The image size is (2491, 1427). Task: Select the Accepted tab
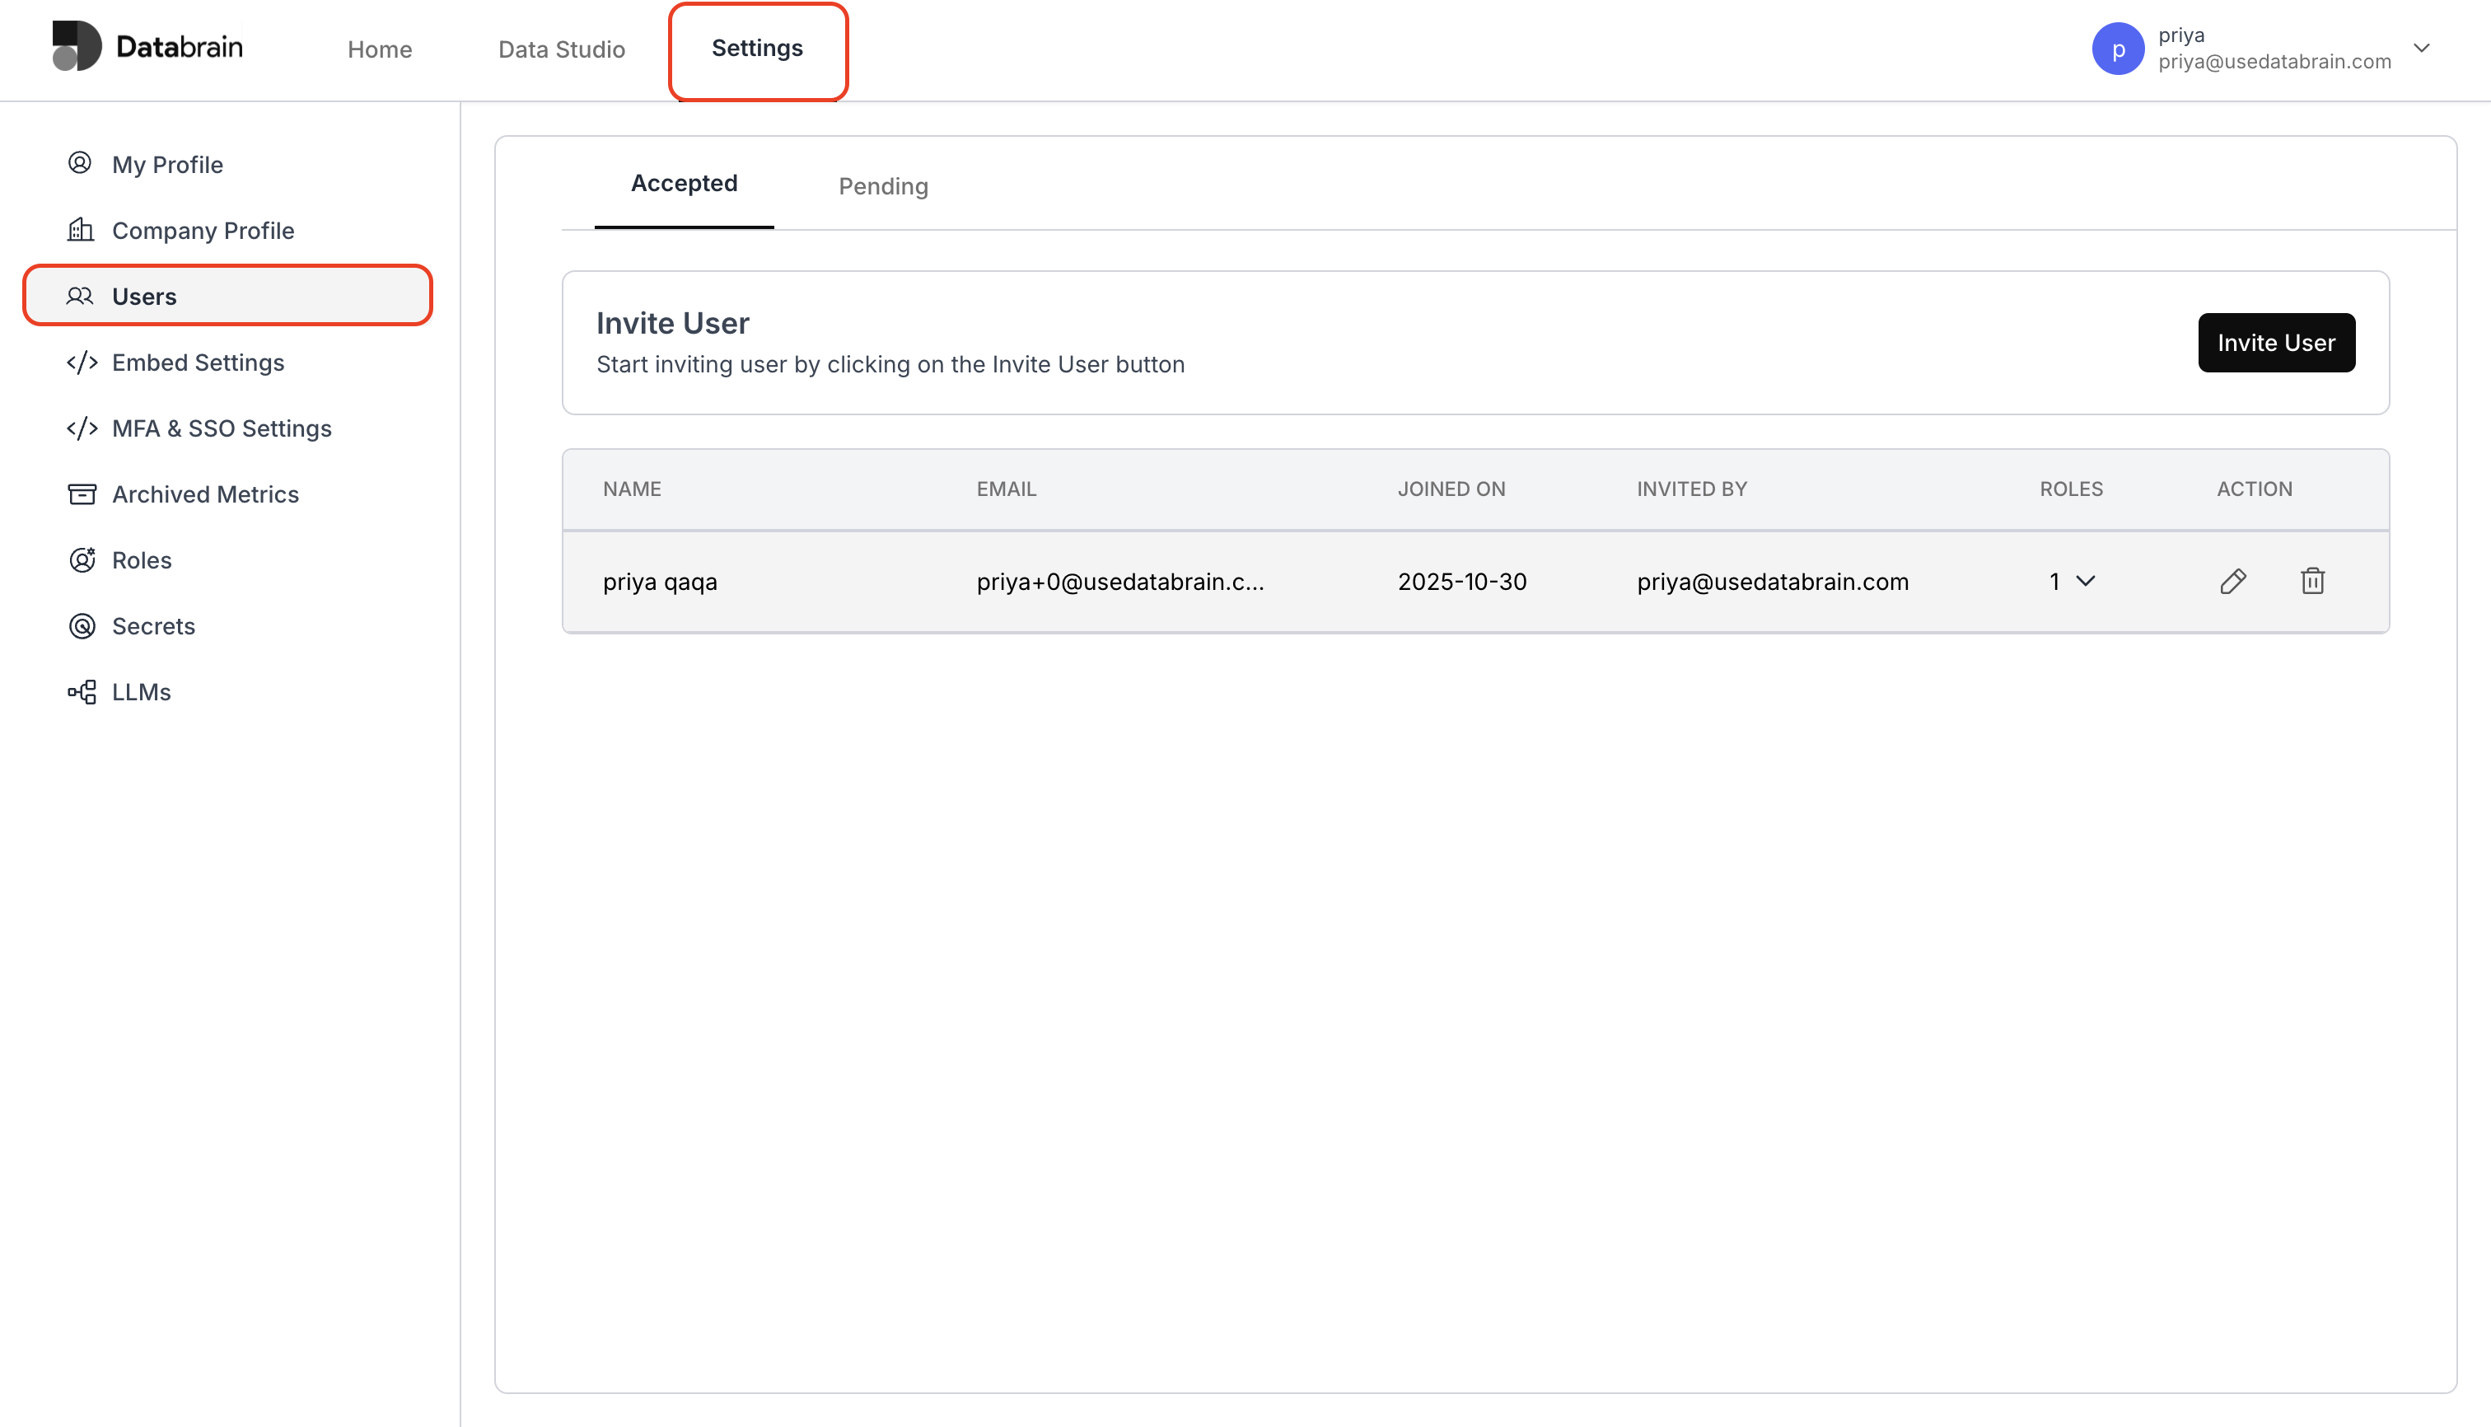(x=683, y=183)
